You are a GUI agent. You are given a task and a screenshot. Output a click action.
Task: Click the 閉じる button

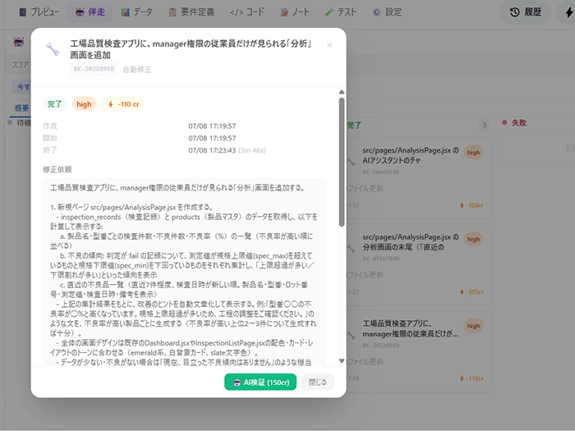(318, 382)
